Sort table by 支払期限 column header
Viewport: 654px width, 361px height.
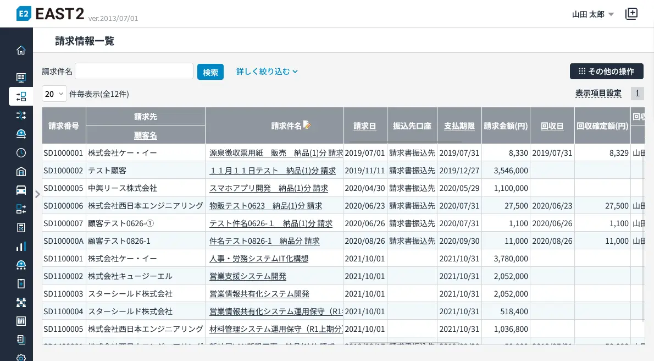point(459,126)
